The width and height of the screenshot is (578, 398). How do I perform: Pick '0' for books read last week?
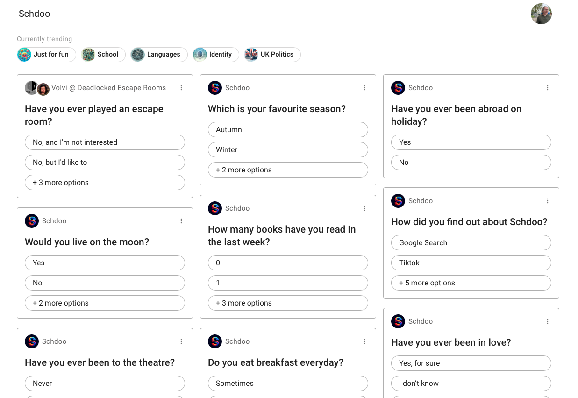click(x=288, y=263)
